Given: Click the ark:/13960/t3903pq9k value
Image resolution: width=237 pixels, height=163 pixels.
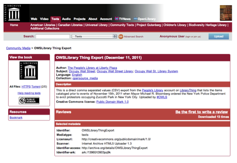Looking at the screenshot, I should (x=96, y=152).
